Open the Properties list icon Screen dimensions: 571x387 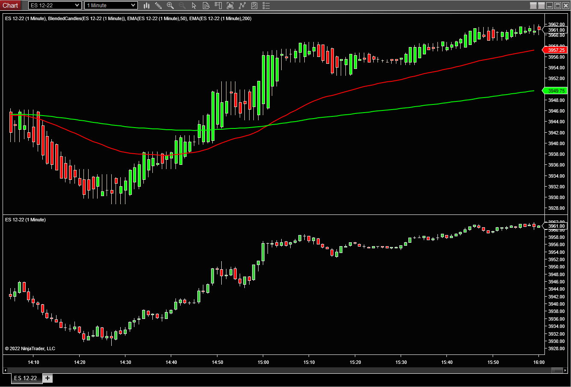click(266, 6)
